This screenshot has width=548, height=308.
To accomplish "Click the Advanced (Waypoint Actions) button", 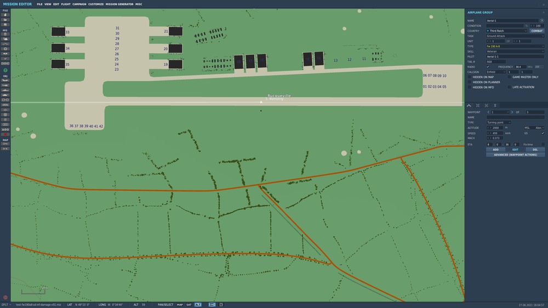I will click(x=515, y=155).
